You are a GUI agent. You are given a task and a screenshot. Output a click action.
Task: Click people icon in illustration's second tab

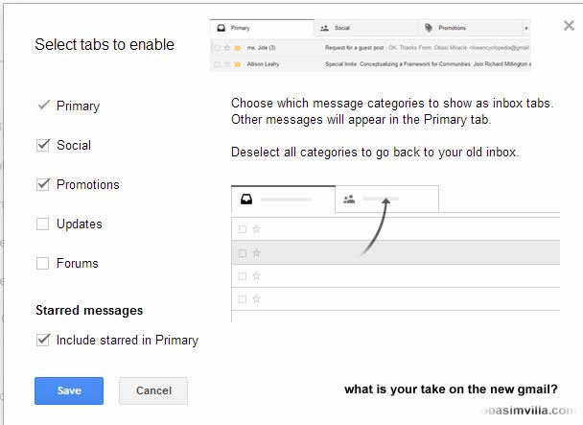[349, 200]
